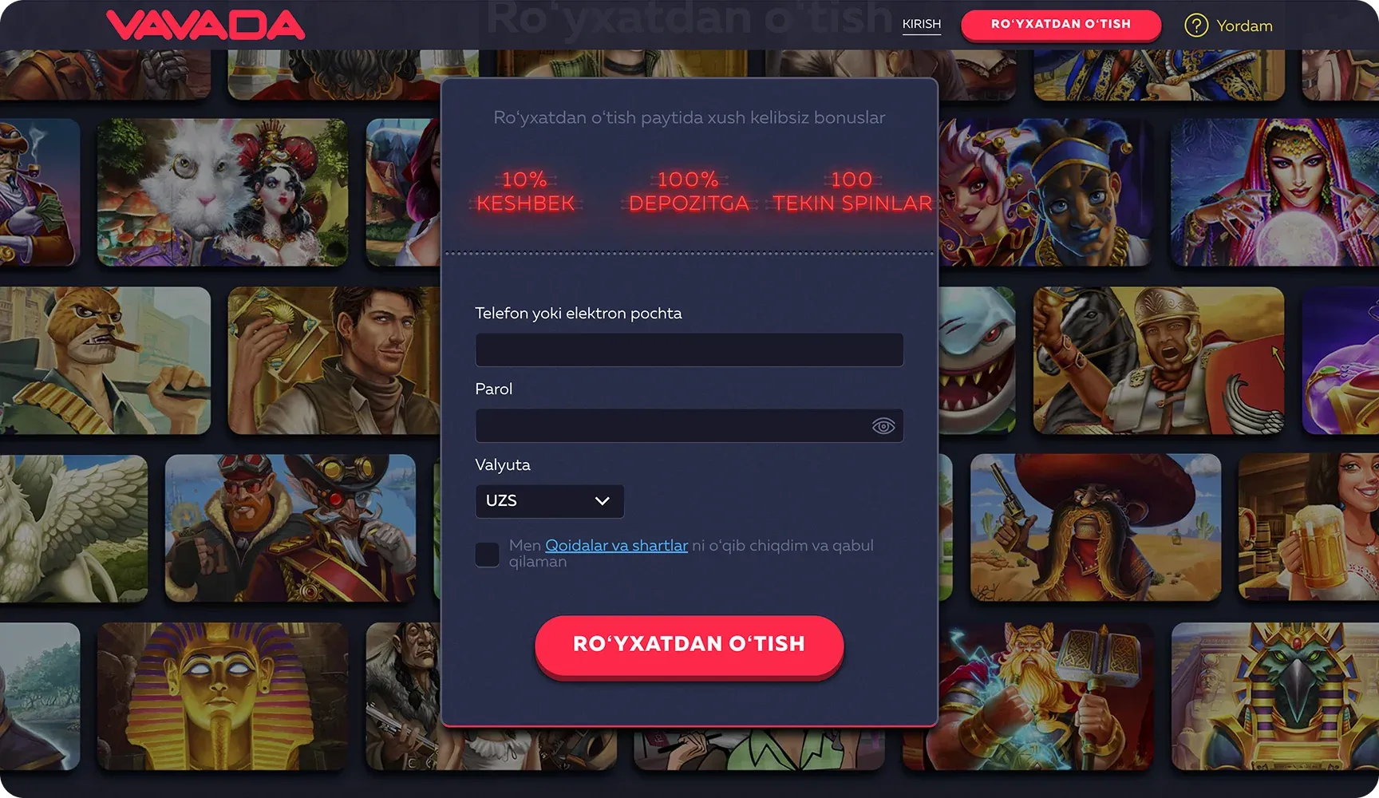Open the mustached bandit with revolver thumbnail
Screen dimensions: 1379x798
click(1096, 528)
